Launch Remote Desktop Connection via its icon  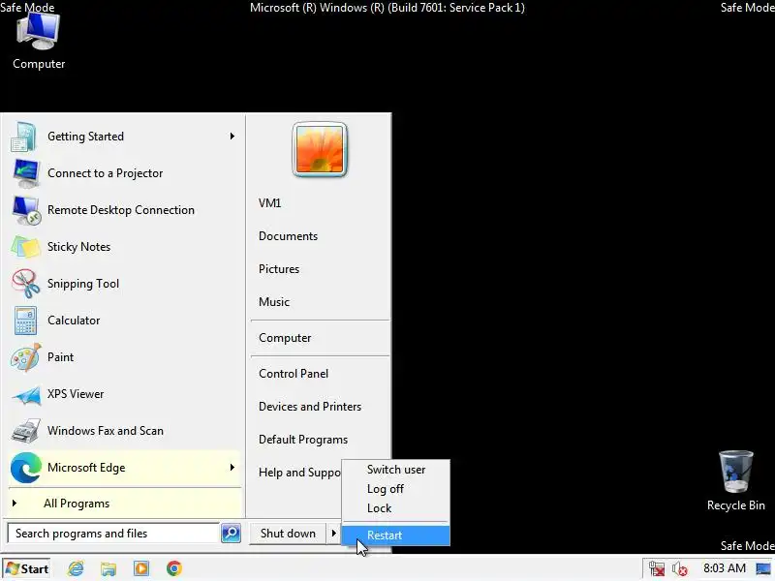click(26, 210)
